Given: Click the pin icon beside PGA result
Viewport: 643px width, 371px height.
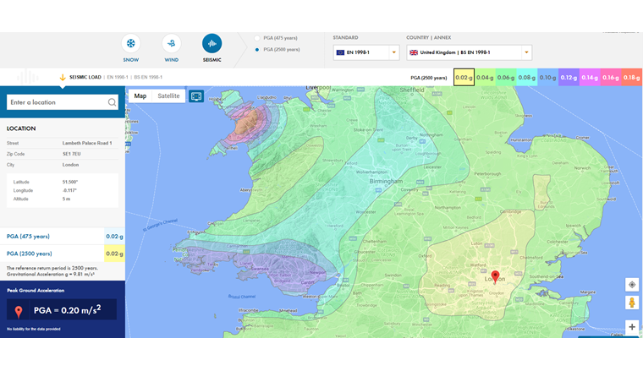Looking at the screenshot, I should (19, 312).
